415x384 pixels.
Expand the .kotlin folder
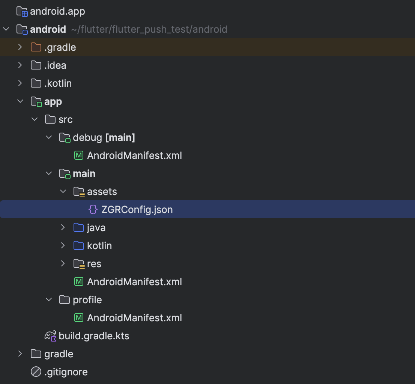coord(20,83)
